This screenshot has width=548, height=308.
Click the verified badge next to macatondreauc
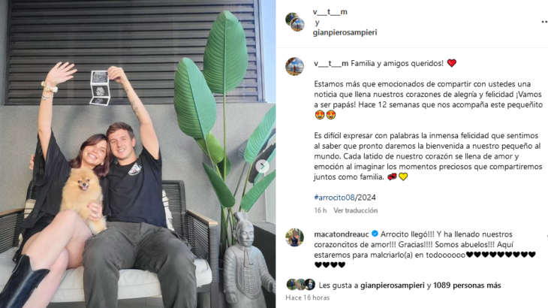click(x=375, y=234)
